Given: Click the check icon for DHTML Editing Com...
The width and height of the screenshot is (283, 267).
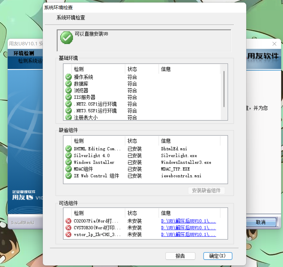Looking at the screenshot, I should click(69, 149).
